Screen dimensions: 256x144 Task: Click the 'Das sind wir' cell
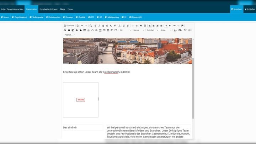[83, 128]
